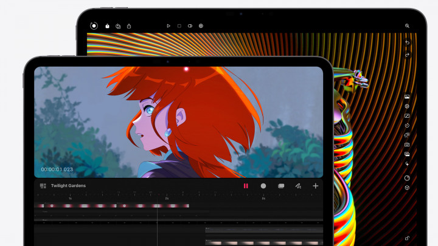Click the Twilight Gardens project title
438x246 pixels.
click(68, 186)
